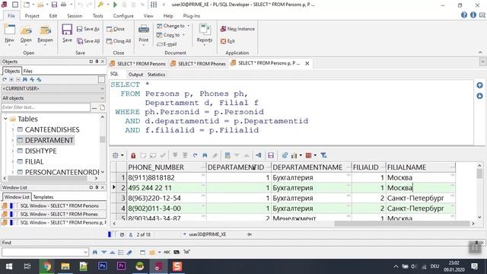Click the lock icon in result grid toolbar
The width and height of the screenshot is (487, 274).
(133, 155)
